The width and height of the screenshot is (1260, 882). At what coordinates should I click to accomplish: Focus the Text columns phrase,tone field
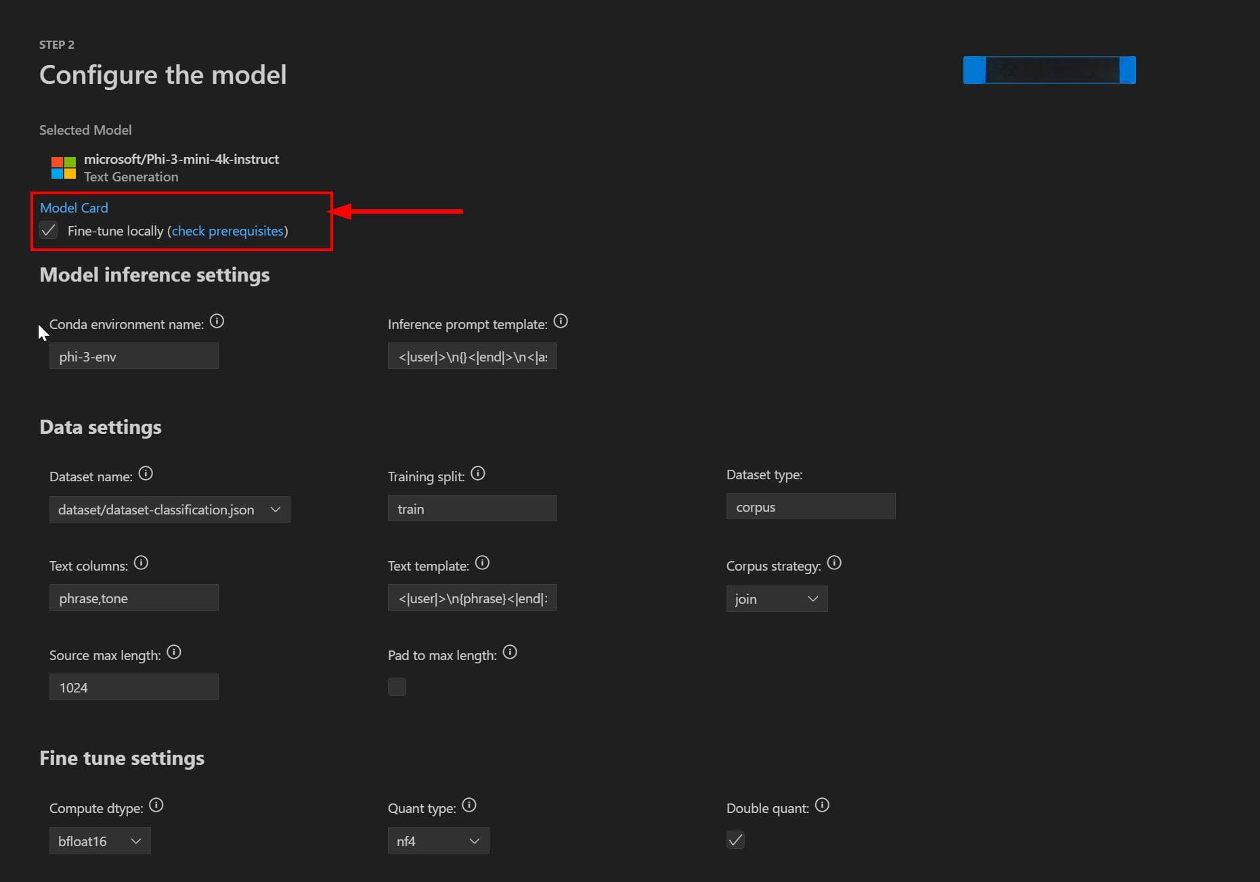[x=134, y=598]
